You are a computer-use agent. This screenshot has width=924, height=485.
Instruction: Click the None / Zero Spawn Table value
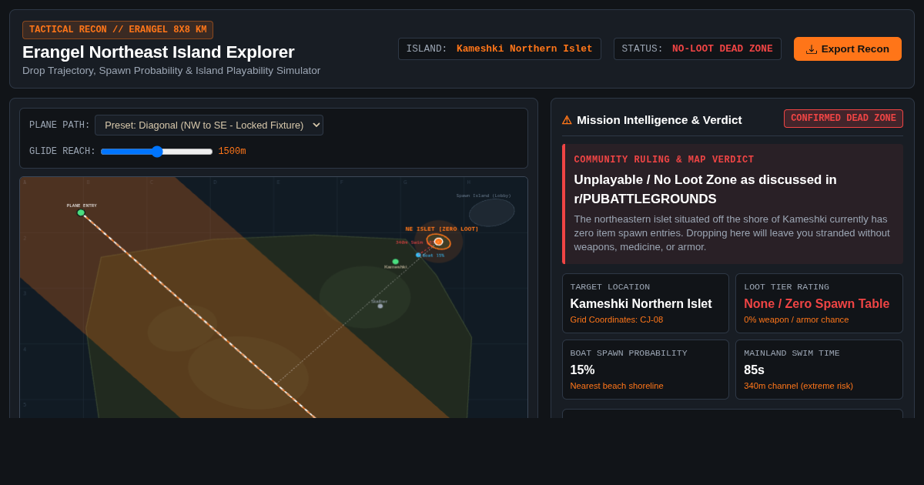pyautogui.click(x=816, y=304)
